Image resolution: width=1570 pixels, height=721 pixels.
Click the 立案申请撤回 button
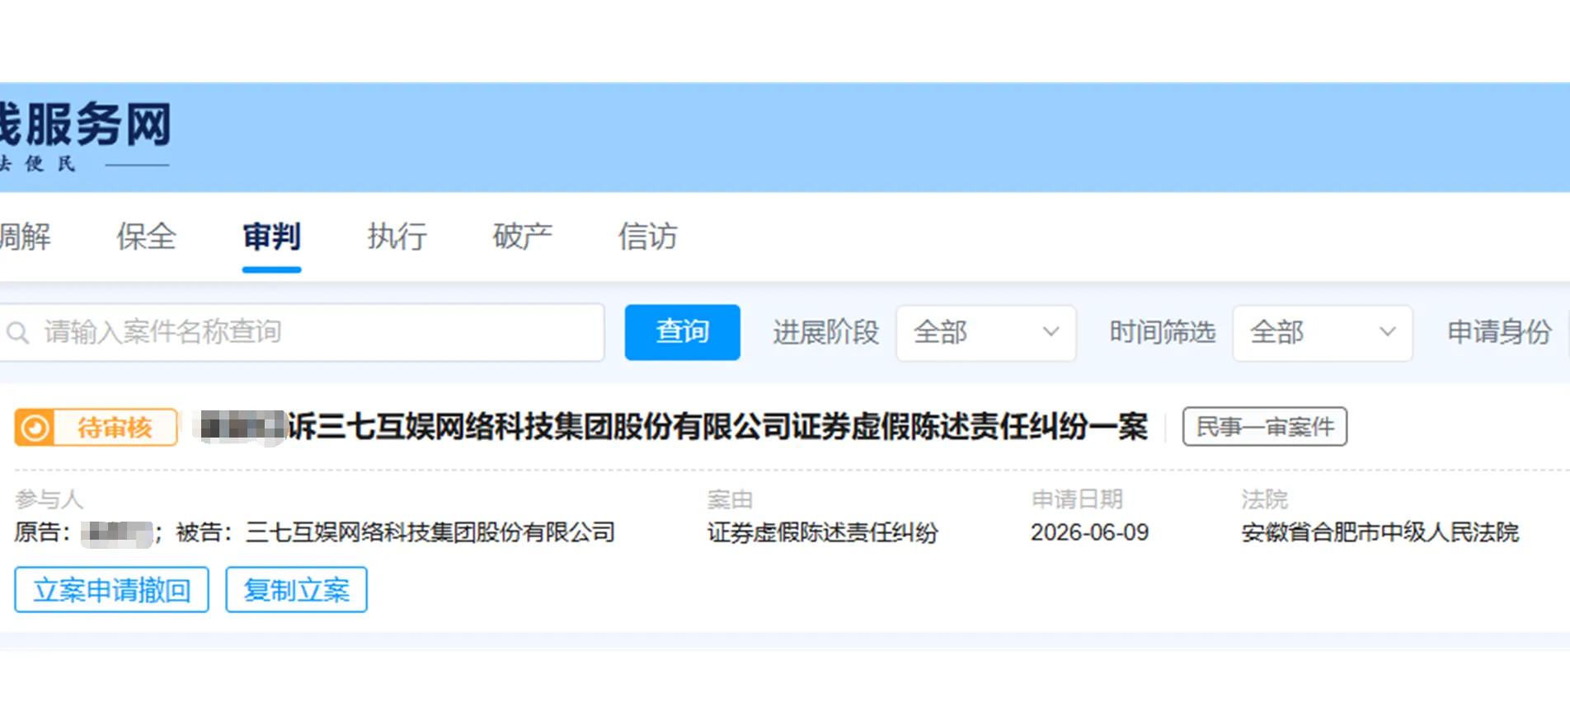tap(111, 590)
